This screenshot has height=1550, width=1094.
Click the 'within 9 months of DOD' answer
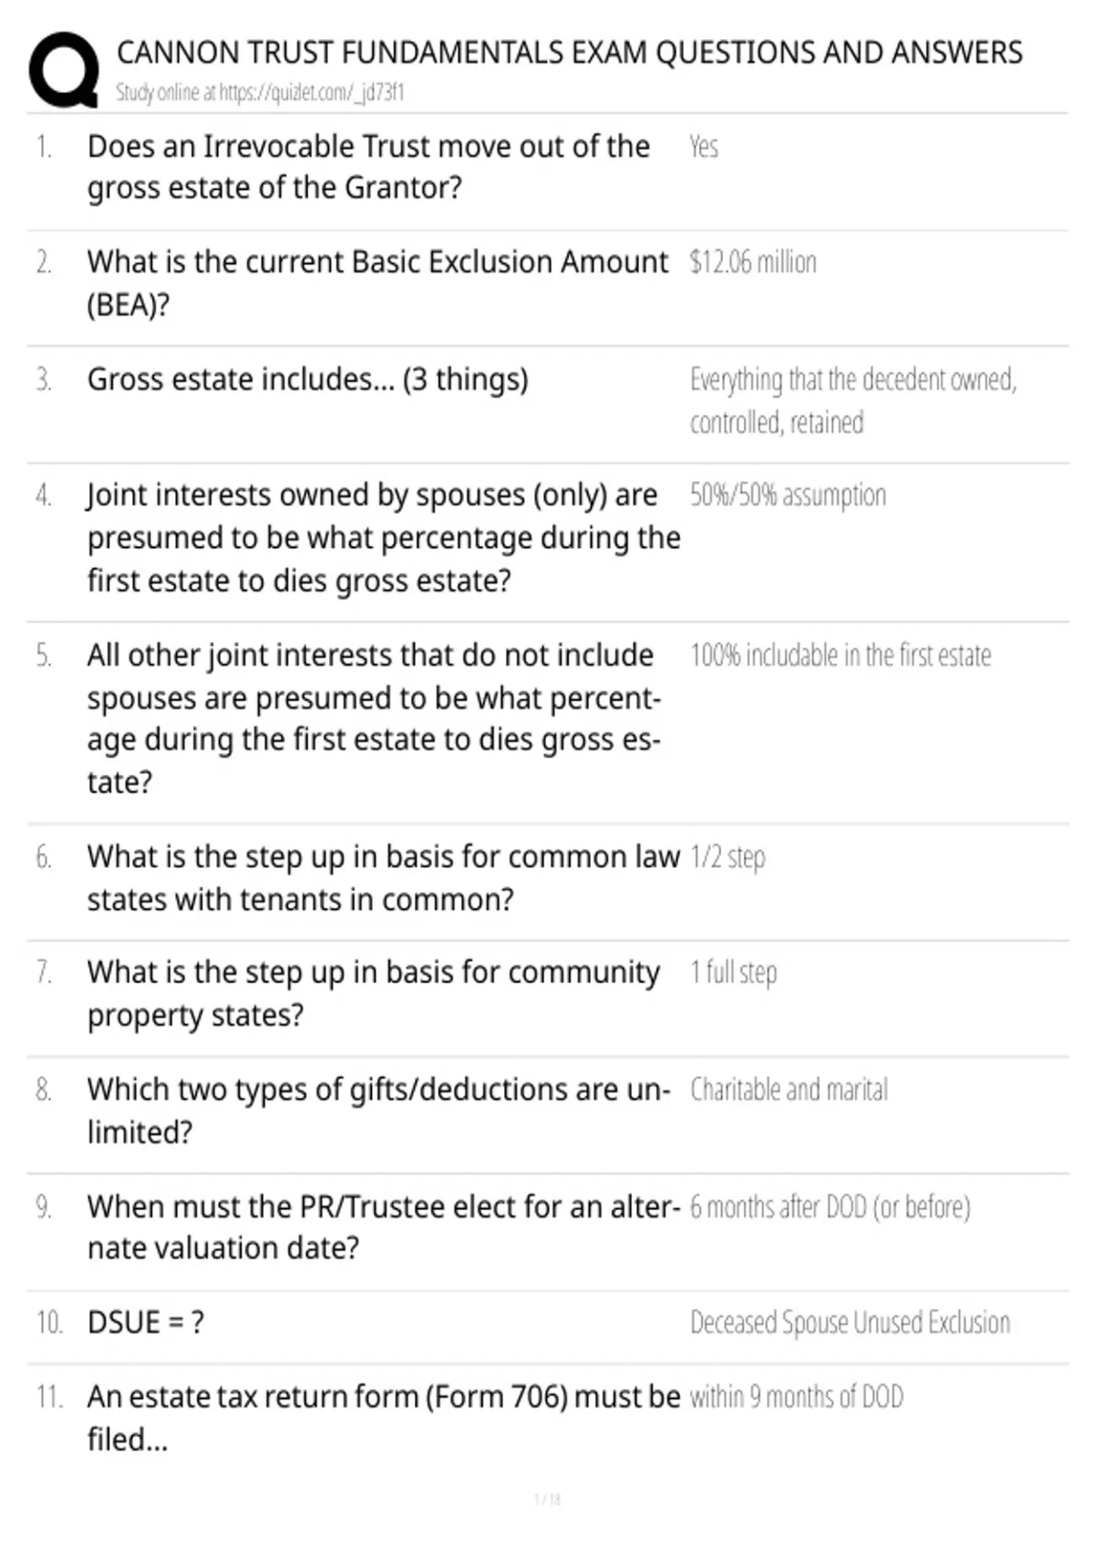(x=796, y=1397)
